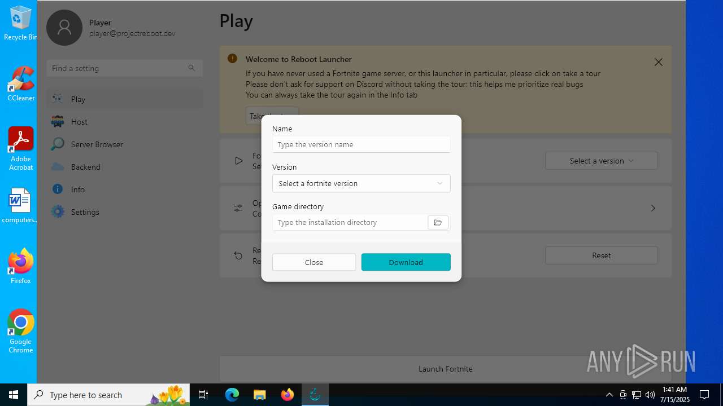Click the search magnifier icon in the sidebar
723x406 pixels.
[191, 68]
